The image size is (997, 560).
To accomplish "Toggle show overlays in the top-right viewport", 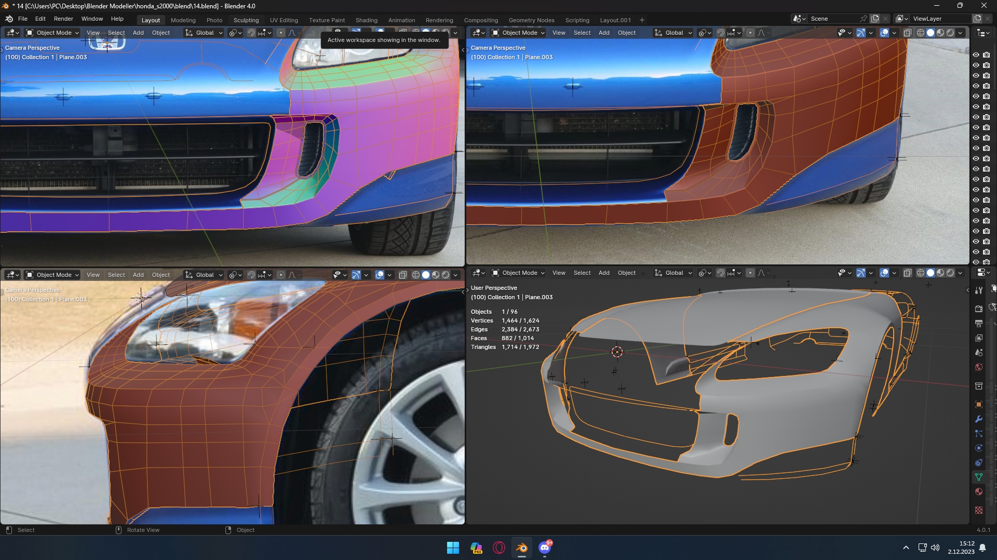I will point(884,33).
